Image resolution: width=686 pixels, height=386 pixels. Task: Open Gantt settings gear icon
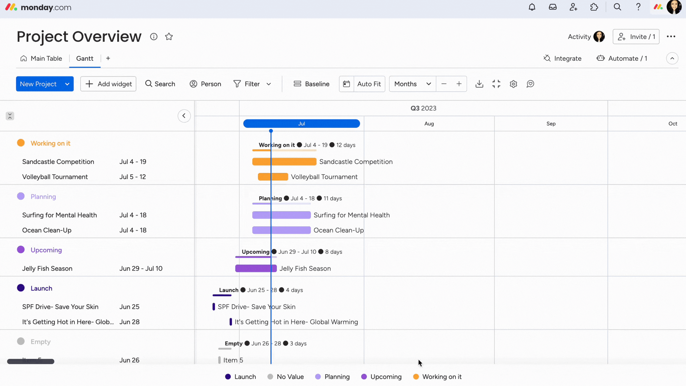coord(513,84)
